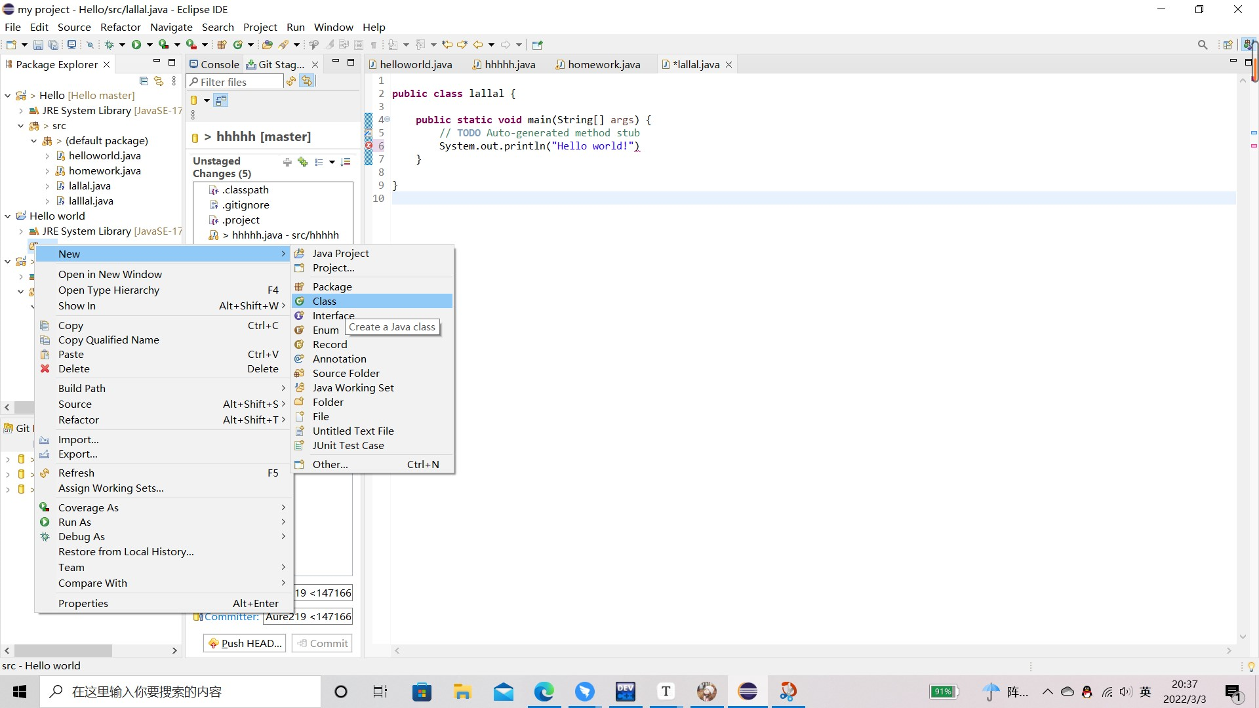Click the Commit button
This screenshot has width=1259, height=708.
click(322, 643)
